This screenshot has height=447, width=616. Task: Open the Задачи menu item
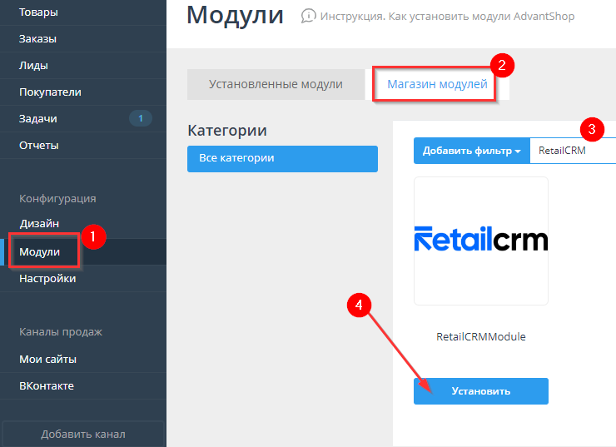coord(37,118)
